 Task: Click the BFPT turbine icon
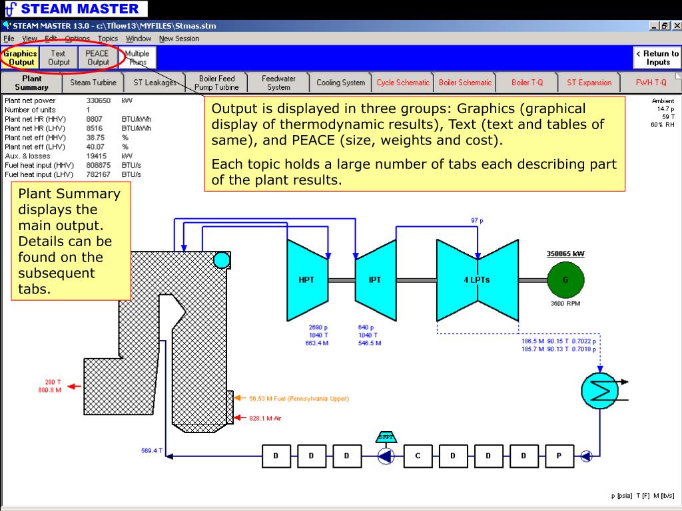[386, 437]
